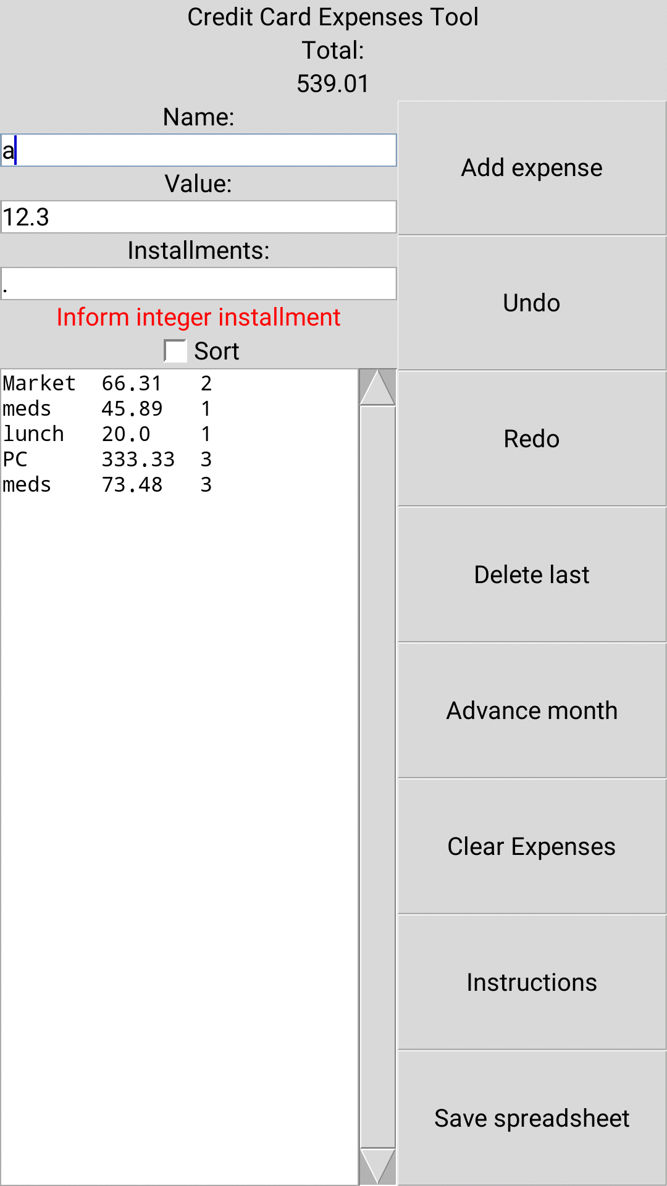Click the scrollbar up arrow

click(x=377, y=386)
